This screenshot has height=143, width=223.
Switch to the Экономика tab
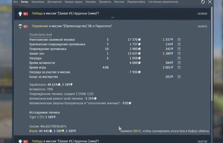coord(38,2)
